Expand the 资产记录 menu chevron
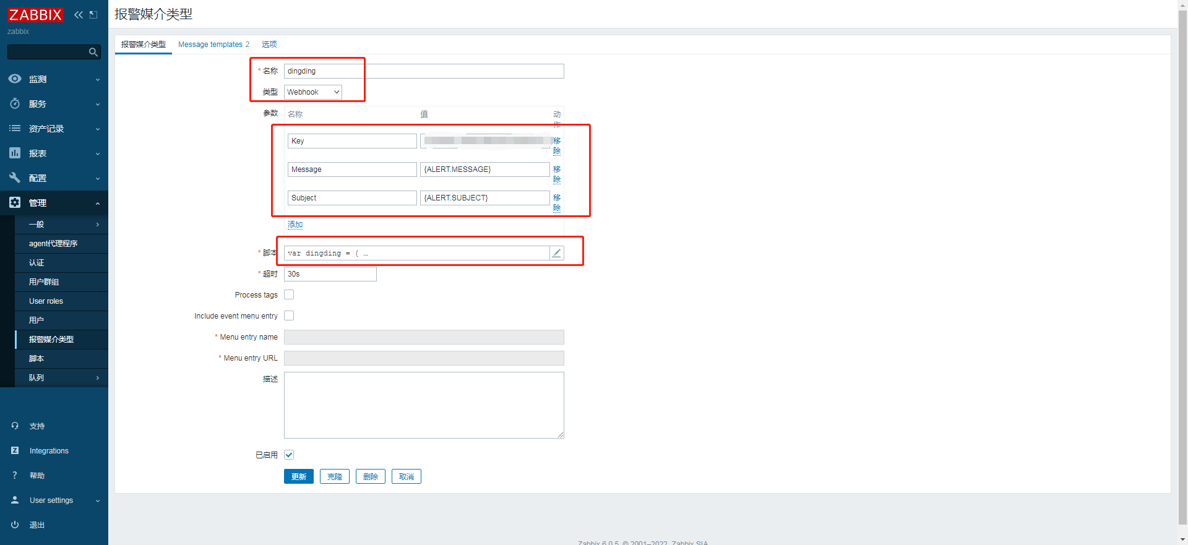This screenshot has height=545, width=1188. 98,129
